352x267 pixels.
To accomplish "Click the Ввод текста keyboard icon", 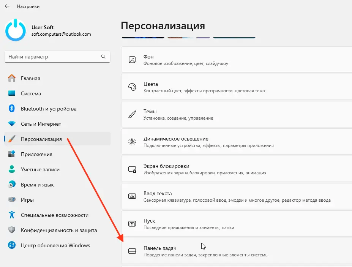I will point(132,196).
